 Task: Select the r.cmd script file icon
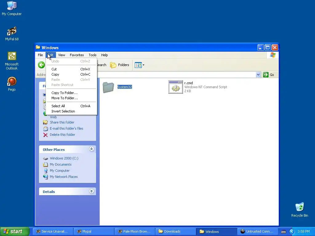175,87
